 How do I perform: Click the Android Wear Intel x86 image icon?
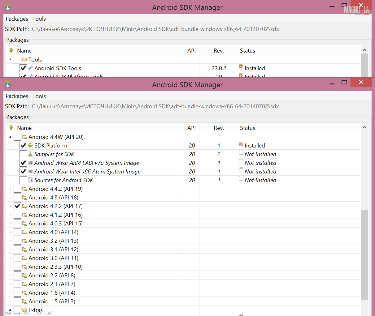point(30,171)
